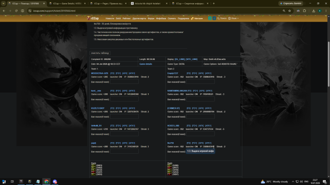Expand the Язык language dropdown

tap(233, 18)
